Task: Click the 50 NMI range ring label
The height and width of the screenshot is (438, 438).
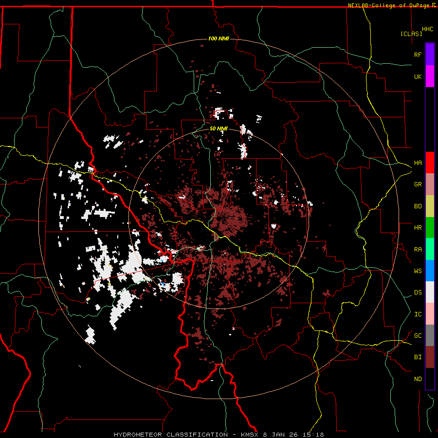Action: pyautogui.click(x=219, y=129)
